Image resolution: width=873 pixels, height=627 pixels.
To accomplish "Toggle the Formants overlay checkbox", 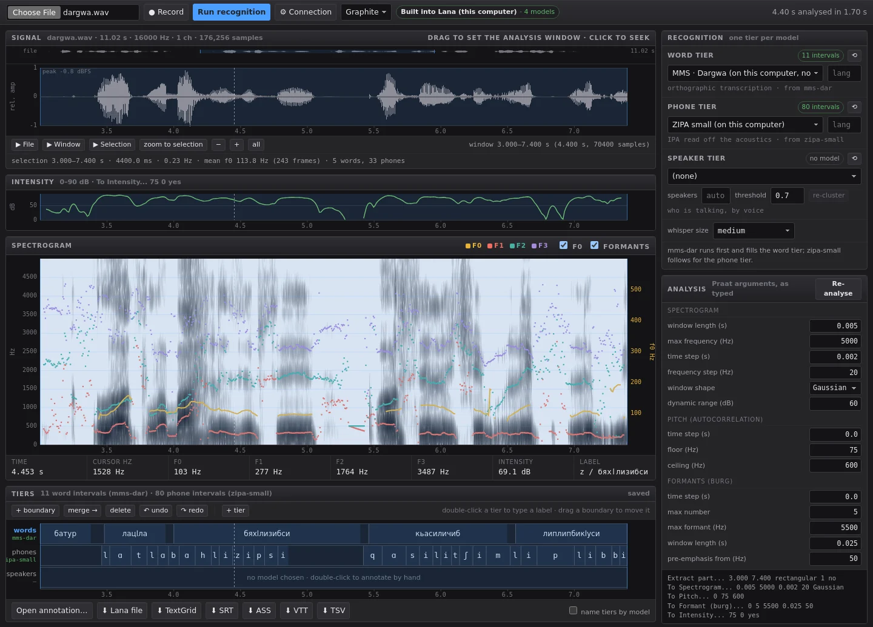I will click(x=594, y=245).
